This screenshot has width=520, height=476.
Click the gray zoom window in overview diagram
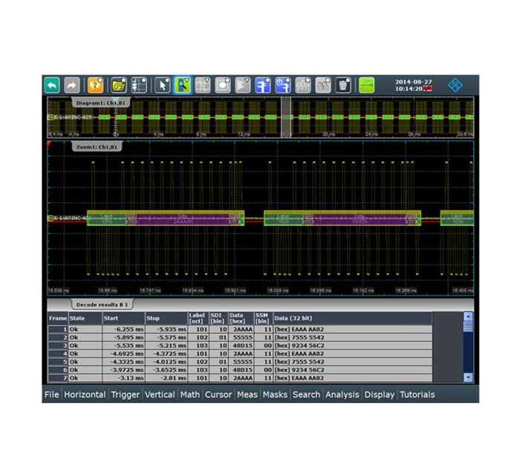286,118
